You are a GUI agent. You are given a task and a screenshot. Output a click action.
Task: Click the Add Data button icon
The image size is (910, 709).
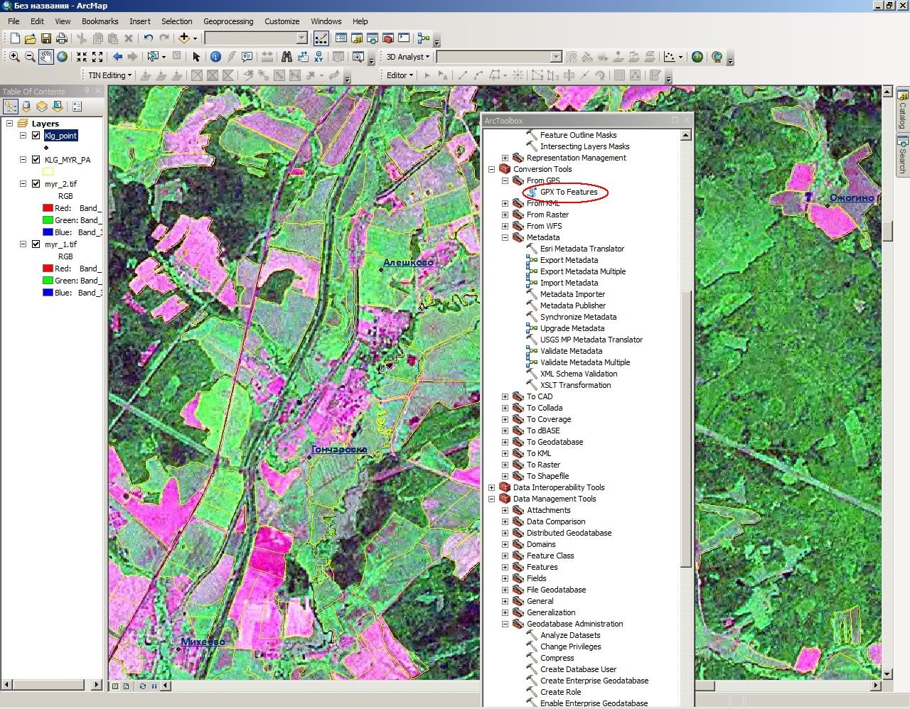tap(184, 38)
